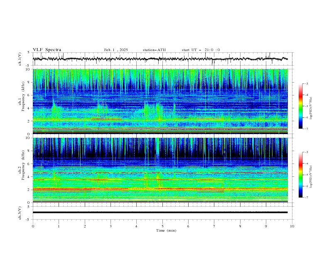Click the ch.2 spectrogram panel

point(160,170)
